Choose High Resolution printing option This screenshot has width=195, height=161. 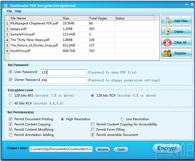pos(62,119)
